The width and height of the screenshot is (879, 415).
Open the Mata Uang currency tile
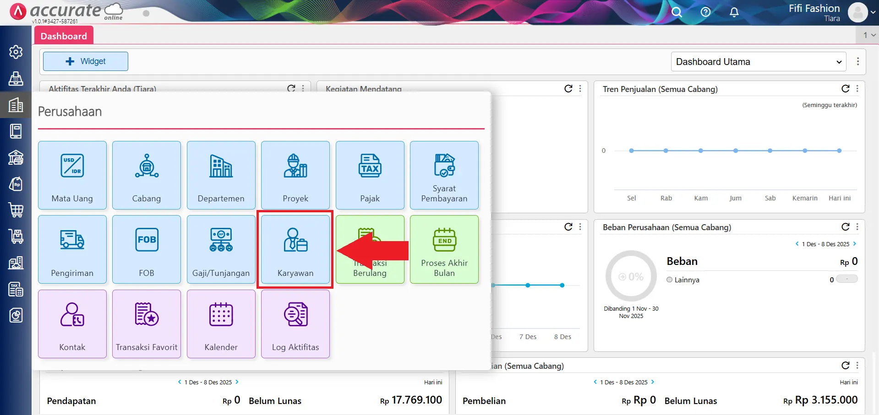click(x=72, y=175)
